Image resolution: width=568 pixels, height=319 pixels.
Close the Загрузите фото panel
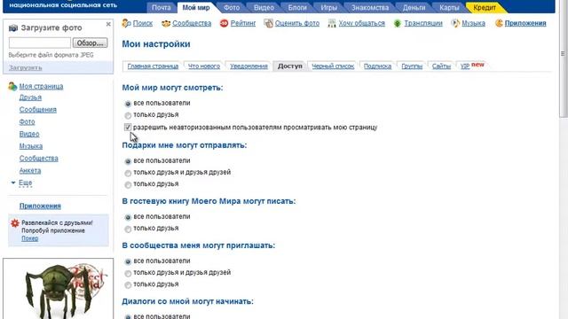(108, 24)
